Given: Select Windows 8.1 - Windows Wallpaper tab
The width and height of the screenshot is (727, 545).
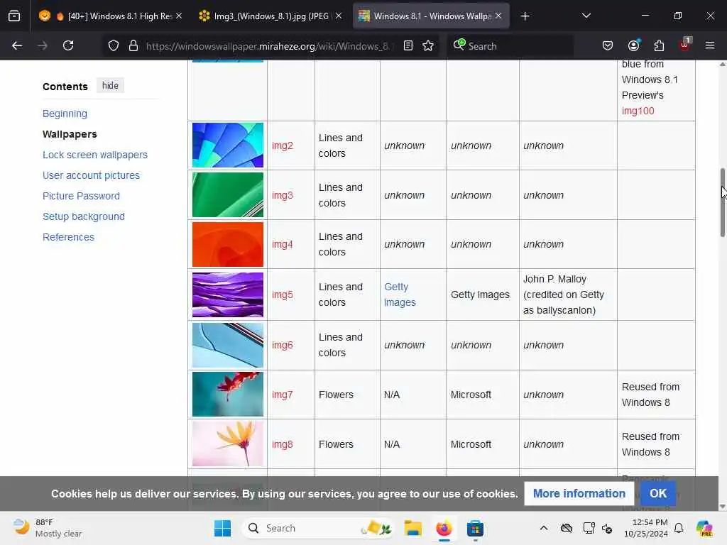Looking at the screenshot, I should [x=431, y=16].
